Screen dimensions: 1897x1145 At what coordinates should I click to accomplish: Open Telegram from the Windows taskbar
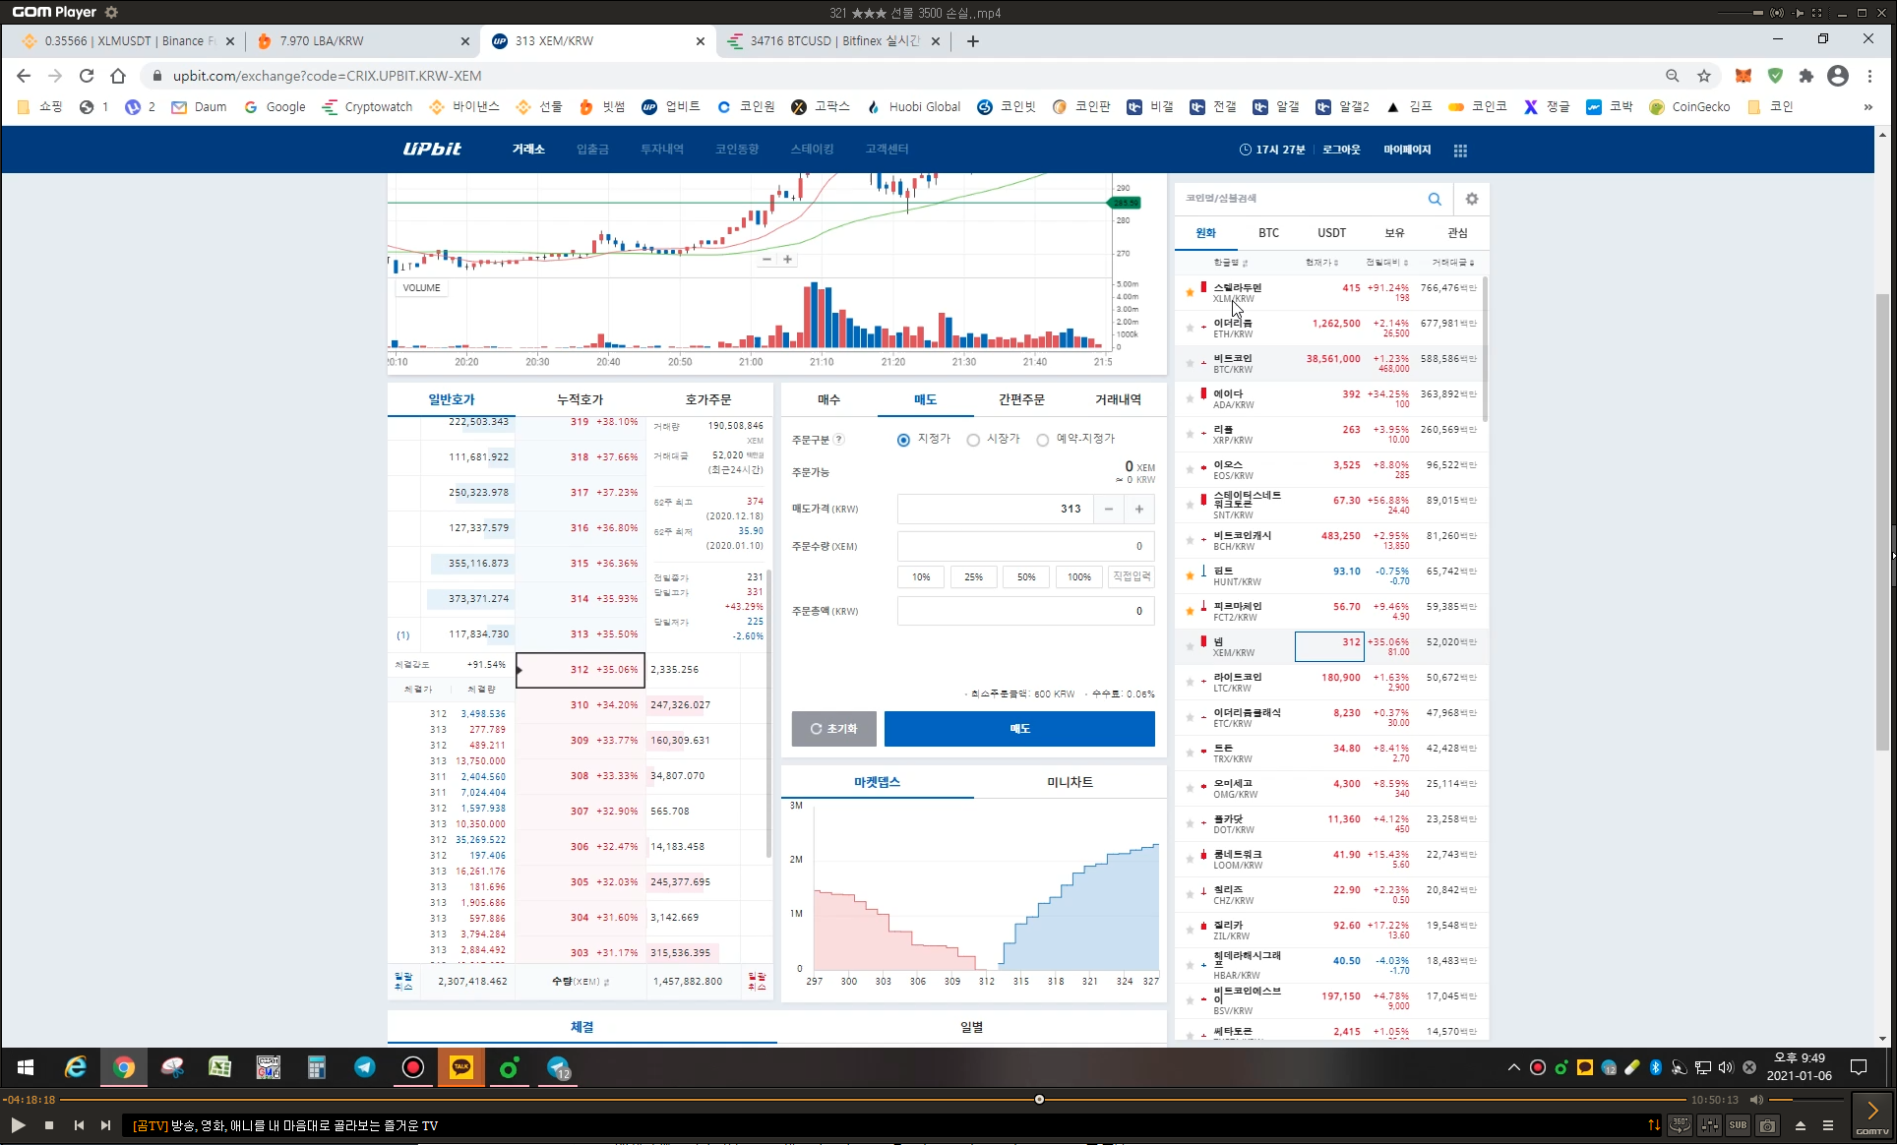click(364, 1067)
